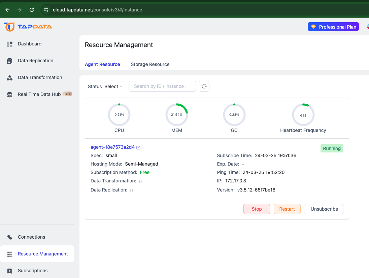Image resolution: width=369 pixels, height=278 pixels.
Task: Click the edit icon next to agent-18e7573a2d4
Action: coord(138,147)
